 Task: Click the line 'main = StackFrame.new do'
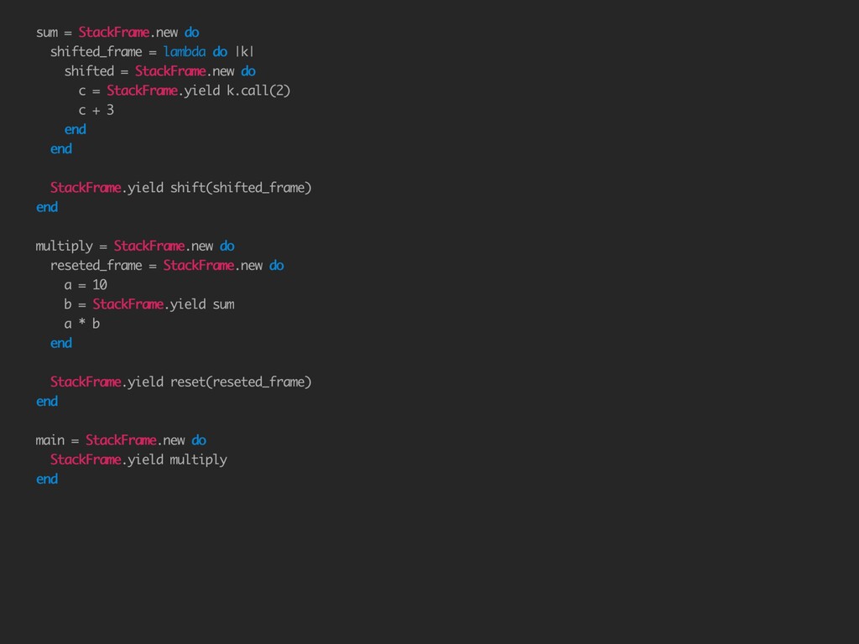[x=121, y=440]
